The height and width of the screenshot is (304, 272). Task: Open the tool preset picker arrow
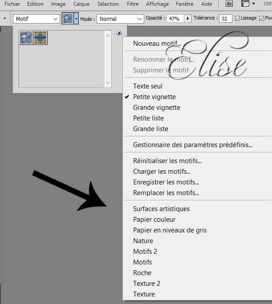(4, 19)
